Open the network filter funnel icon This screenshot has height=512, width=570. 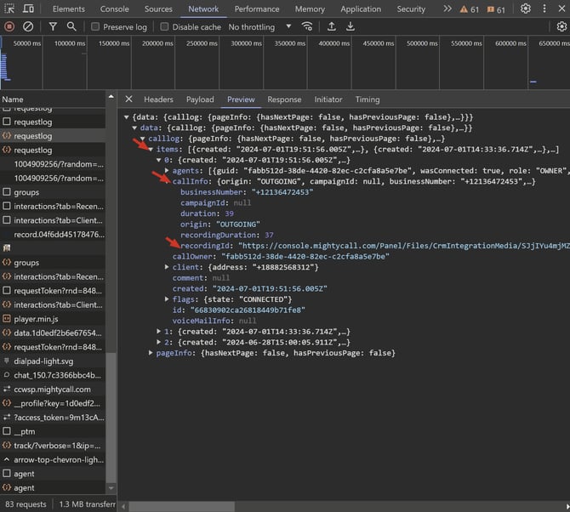pos(53,26)
